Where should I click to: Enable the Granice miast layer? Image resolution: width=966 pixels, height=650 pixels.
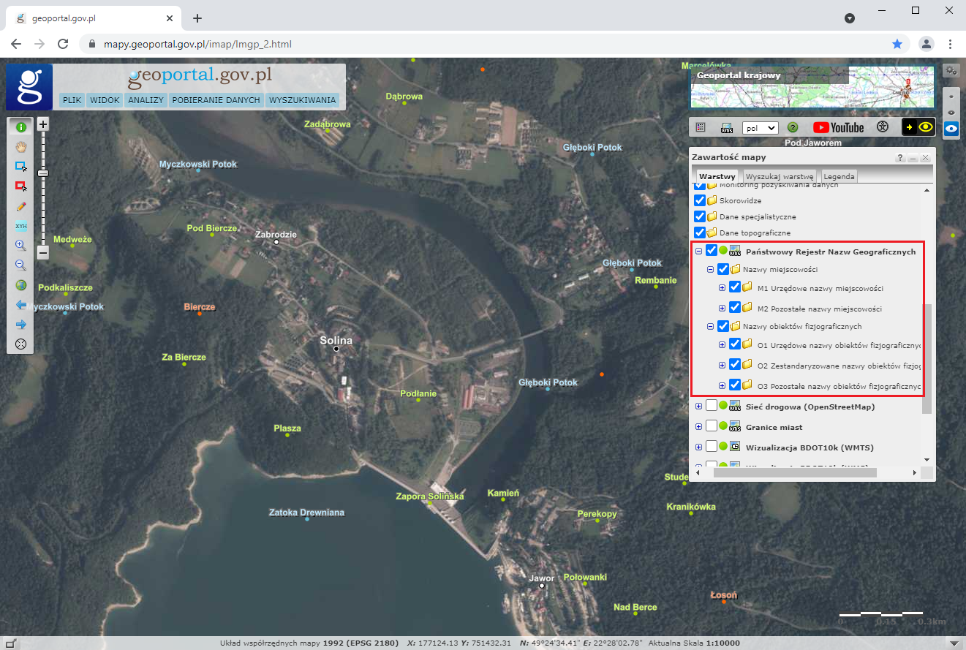click(x=711, y=426)
